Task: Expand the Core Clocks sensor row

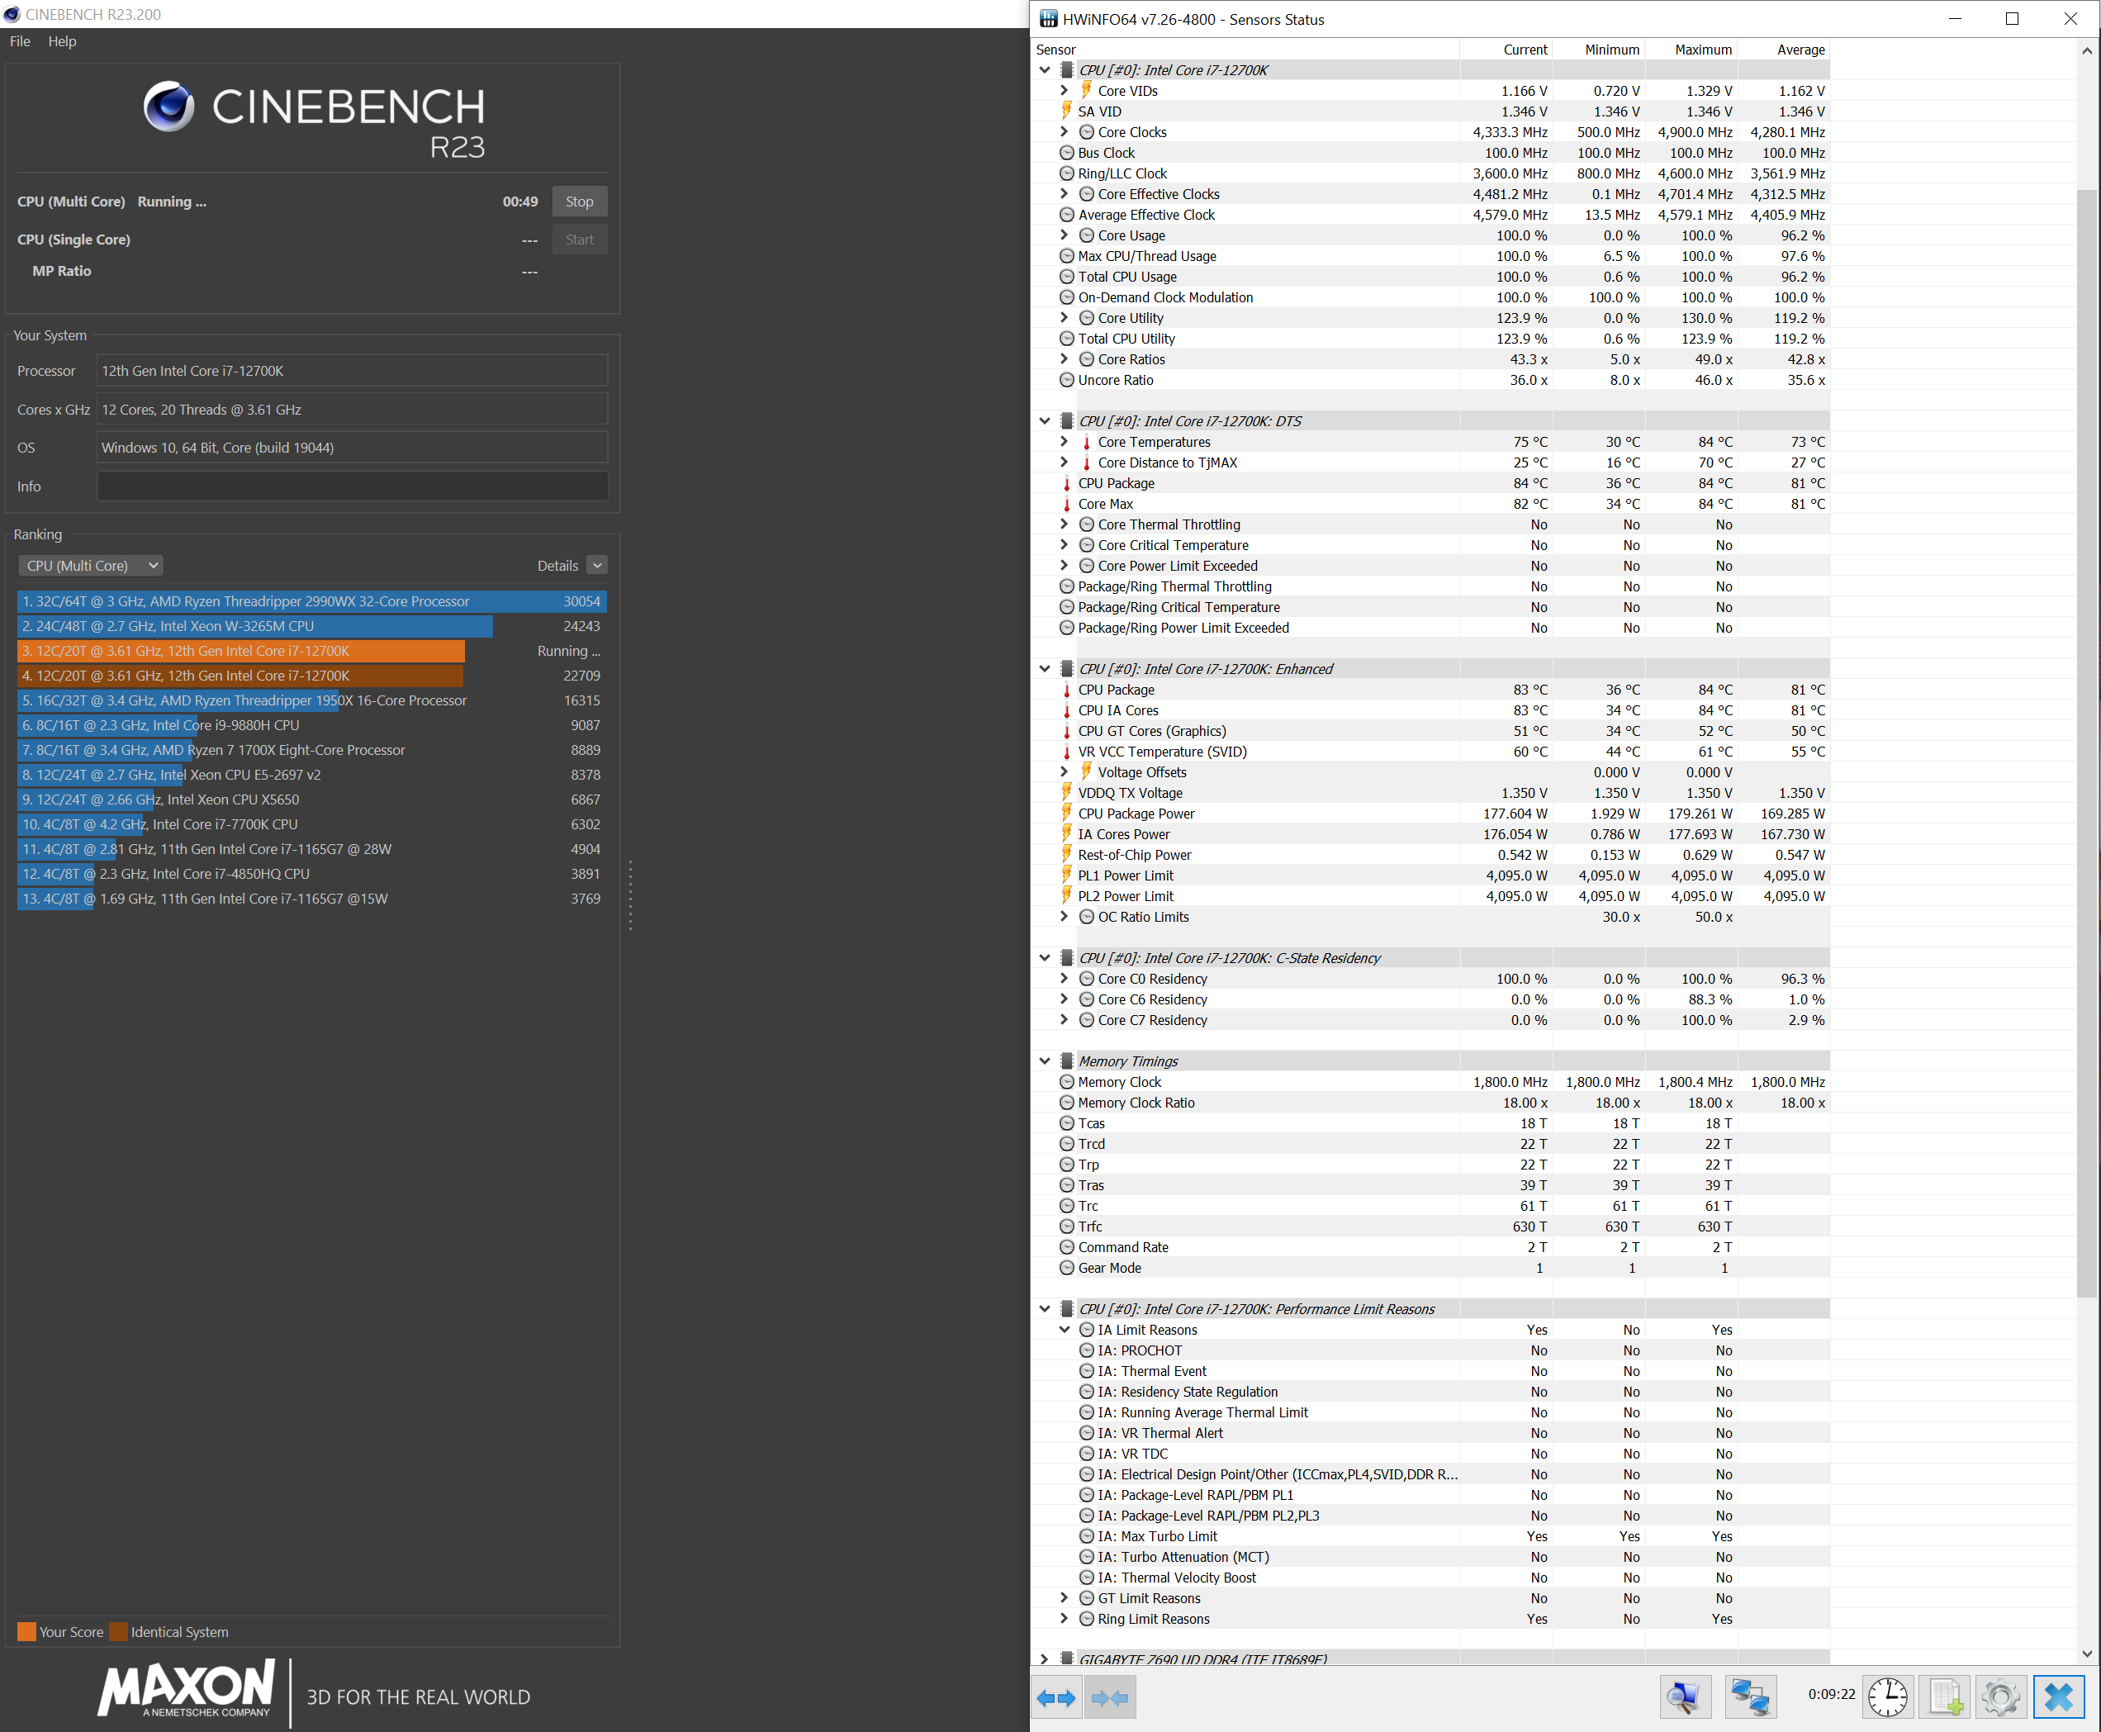Action: point(1064,131)
